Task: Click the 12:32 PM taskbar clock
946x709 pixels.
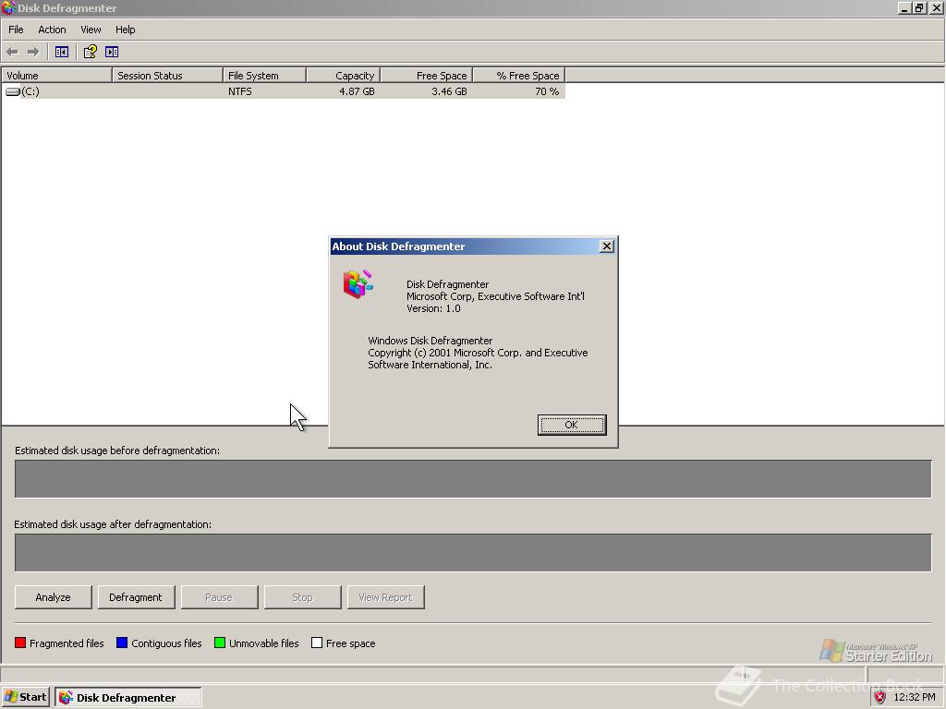Action: [x=915, y=697]
